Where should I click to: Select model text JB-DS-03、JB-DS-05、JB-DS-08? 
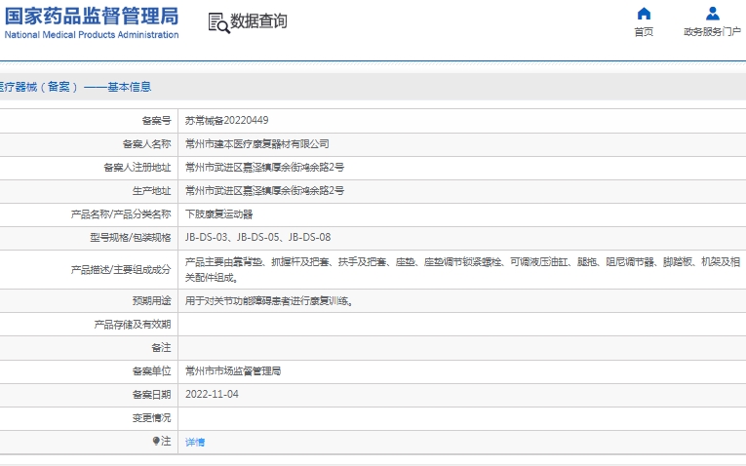pos(257,237)
